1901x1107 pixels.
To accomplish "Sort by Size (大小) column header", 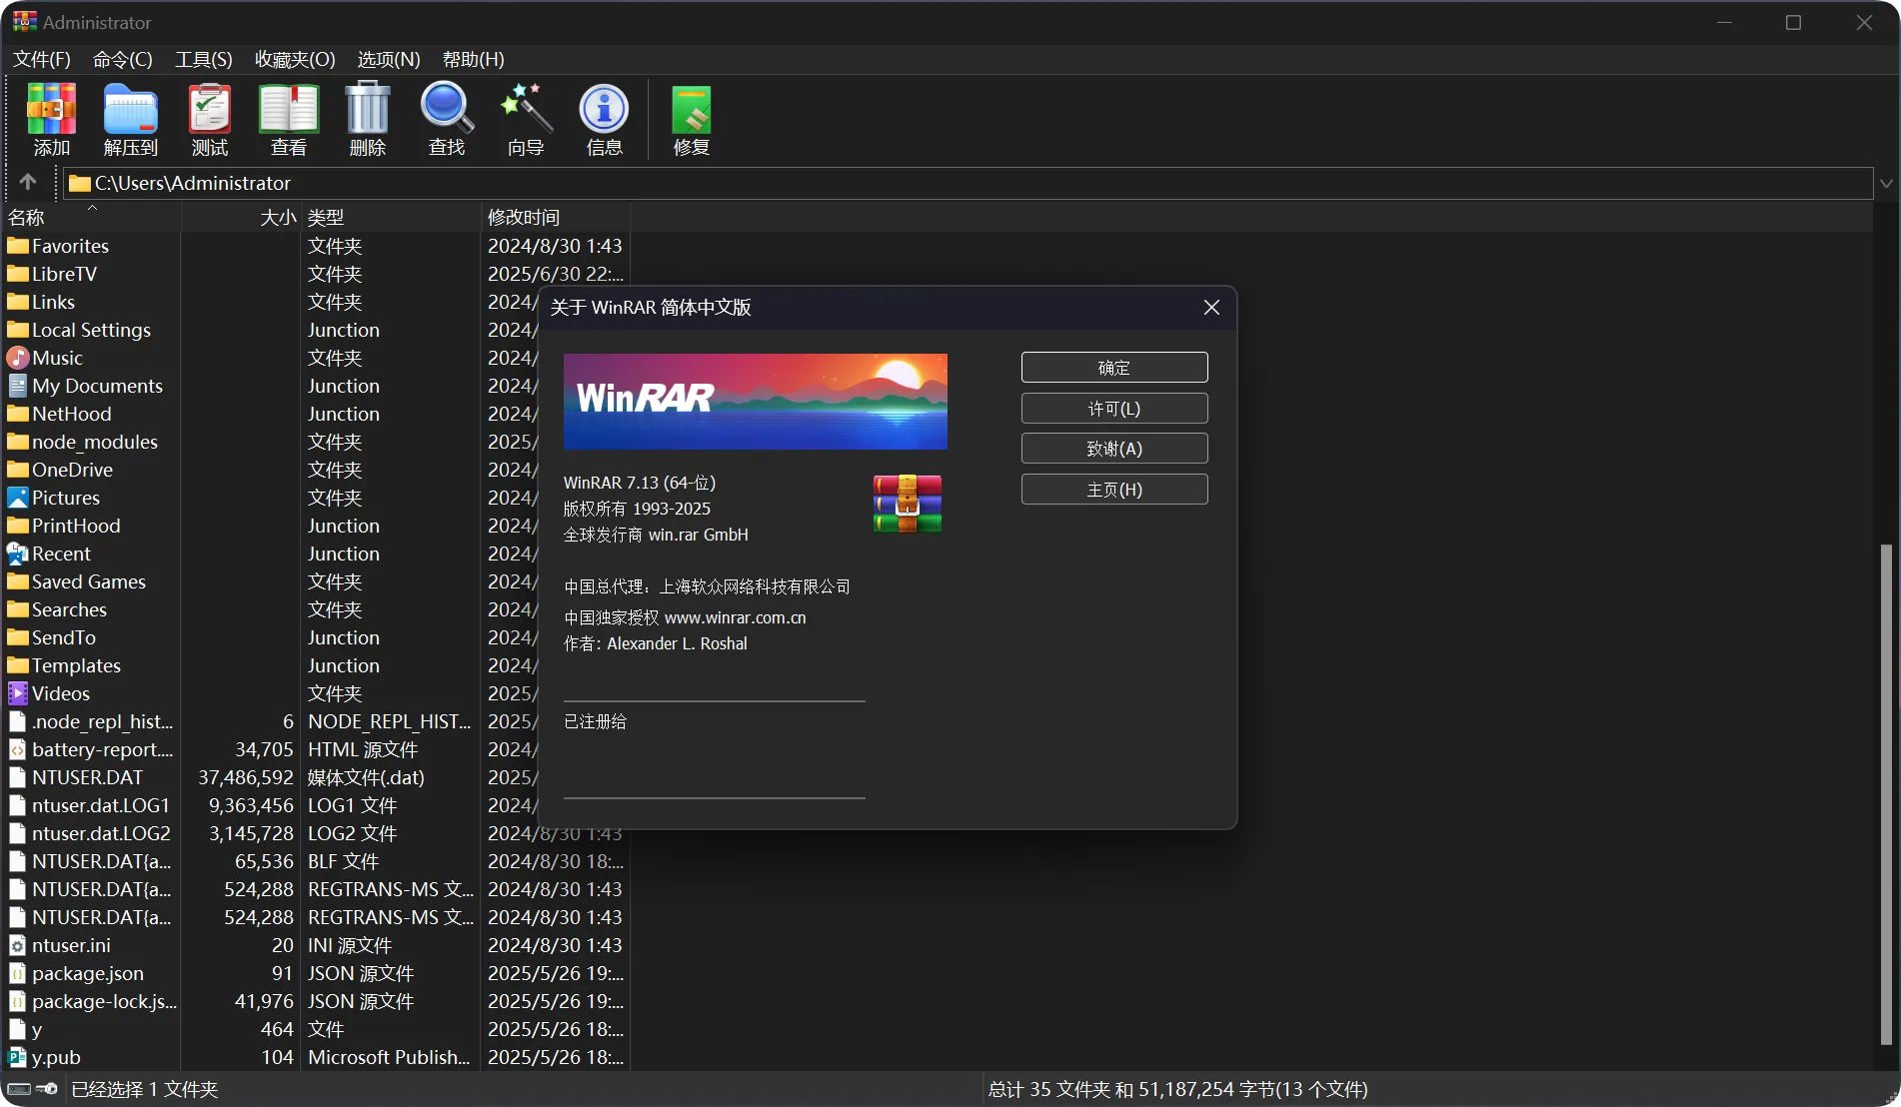I will 241,217.
